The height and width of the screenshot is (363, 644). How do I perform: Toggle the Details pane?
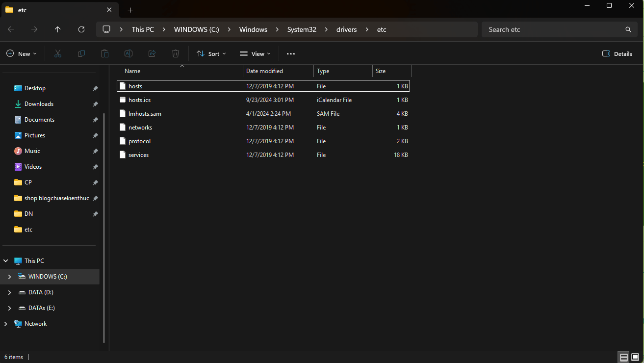[617, 53]
